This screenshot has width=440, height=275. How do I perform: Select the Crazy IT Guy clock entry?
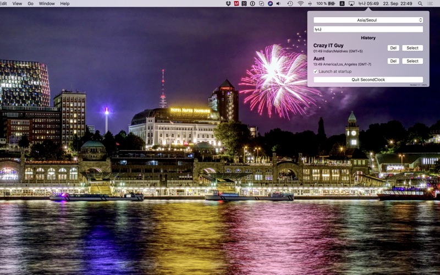point(412,48)
